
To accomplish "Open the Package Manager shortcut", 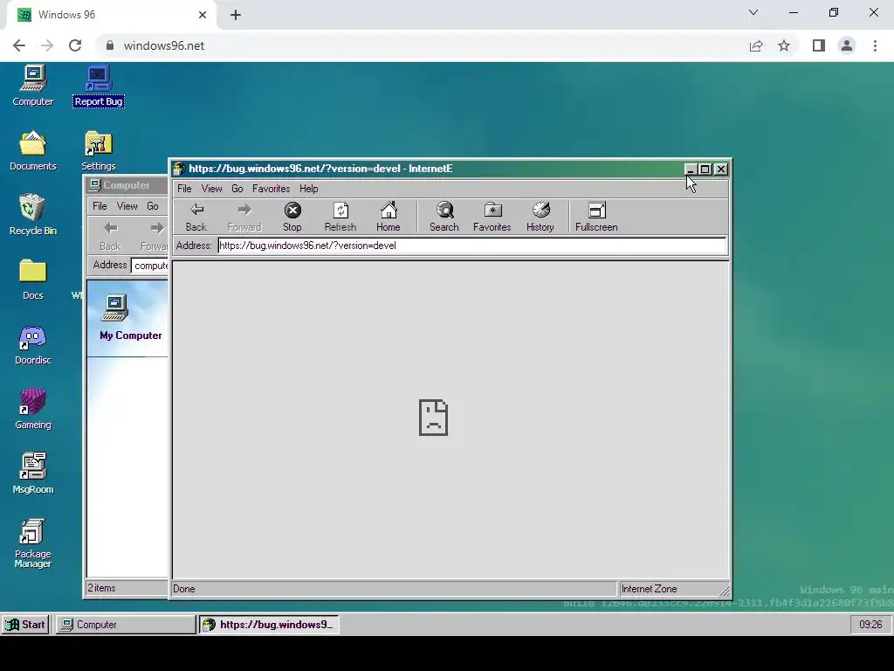I will (x=33, y=543).
